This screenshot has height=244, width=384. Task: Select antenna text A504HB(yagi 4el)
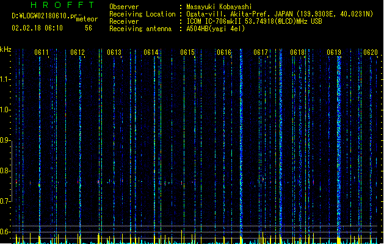[216, 29]
